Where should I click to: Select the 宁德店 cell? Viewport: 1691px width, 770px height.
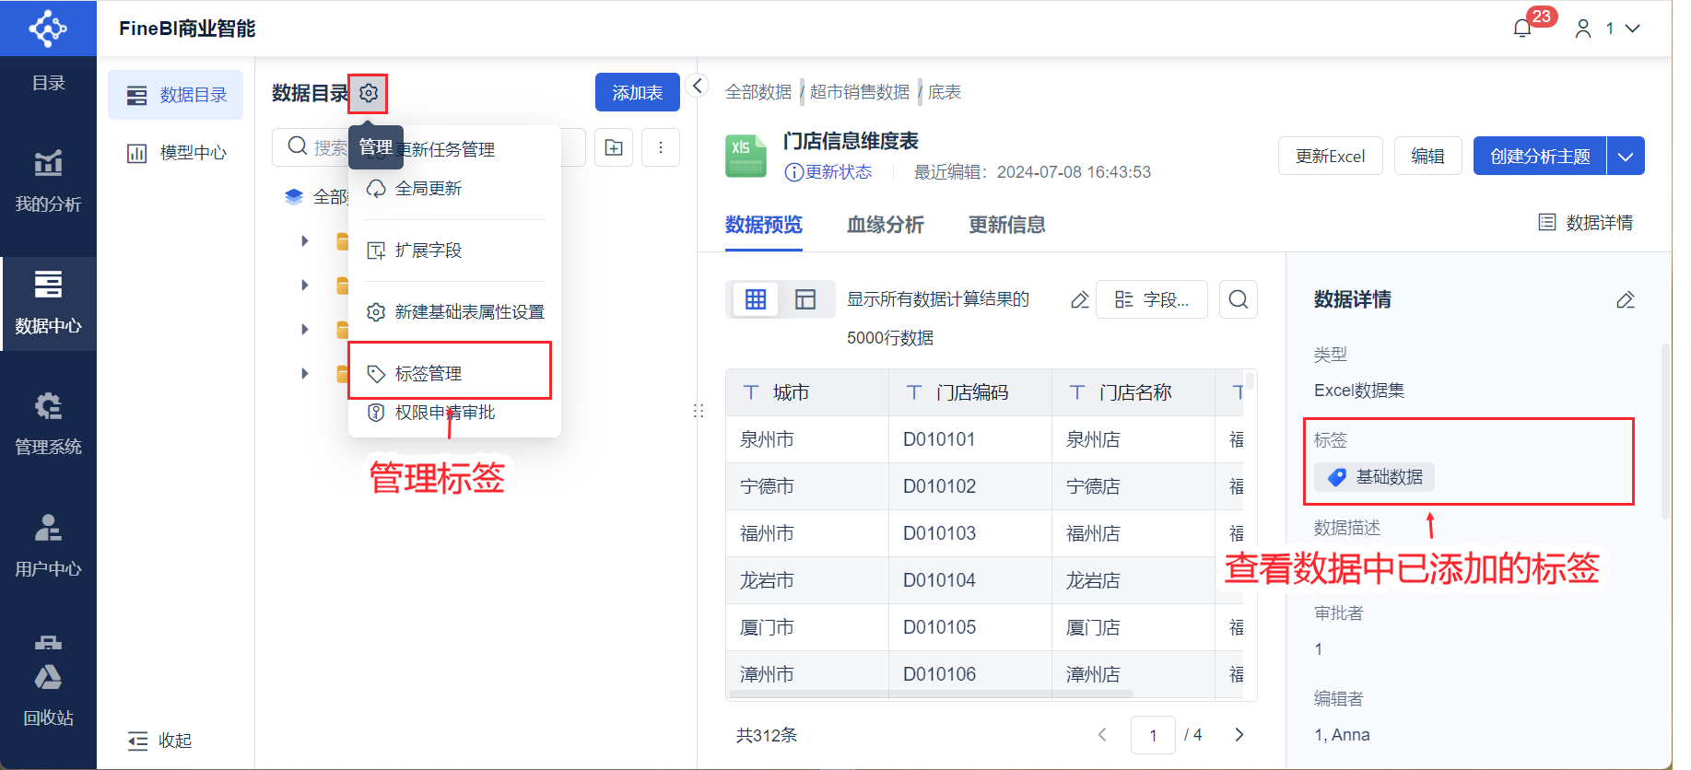coord(1133,486)
